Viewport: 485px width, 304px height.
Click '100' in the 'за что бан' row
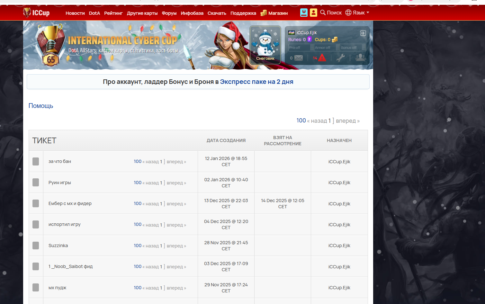pyautogui.click(x=138, y=161)
